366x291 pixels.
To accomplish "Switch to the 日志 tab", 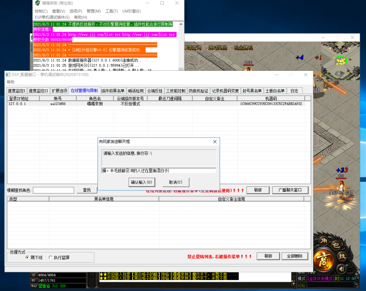I will 294,90.
